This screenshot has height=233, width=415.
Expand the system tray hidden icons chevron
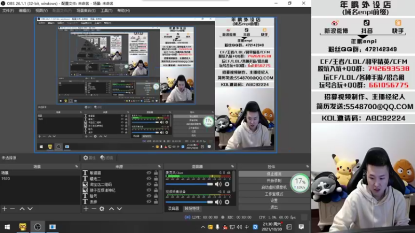[203, 227]
